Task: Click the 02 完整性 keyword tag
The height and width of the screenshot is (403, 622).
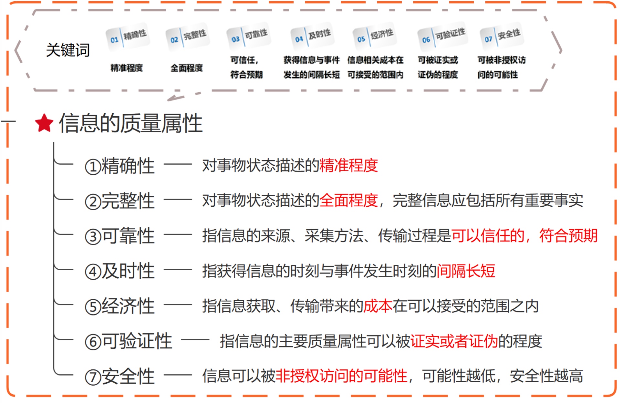Action: click(188, 36)
